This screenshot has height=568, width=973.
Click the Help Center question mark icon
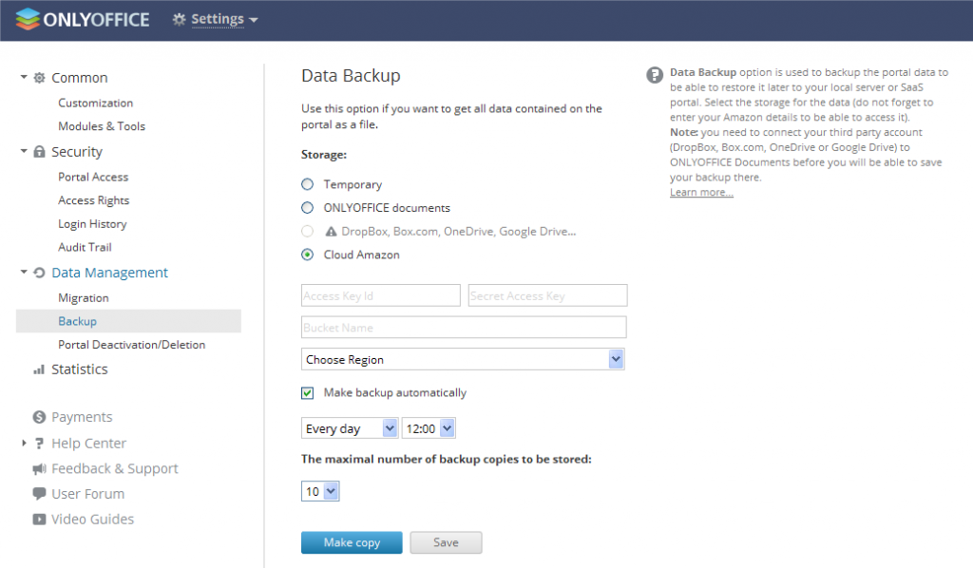click(39, 444)
